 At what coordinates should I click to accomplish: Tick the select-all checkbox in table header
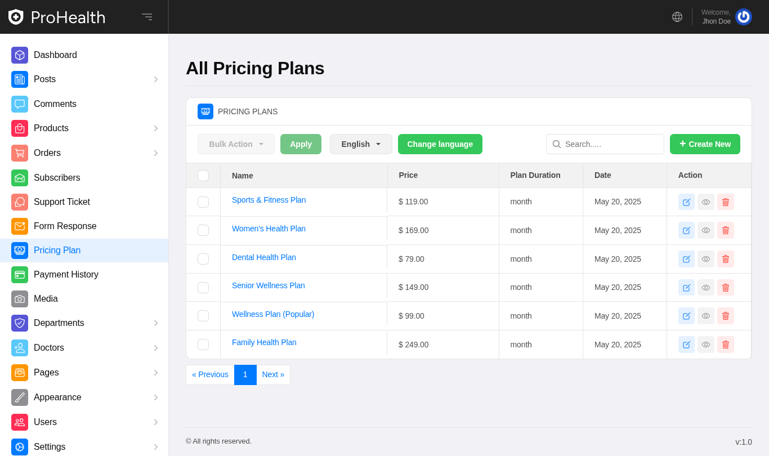[203, 176]
